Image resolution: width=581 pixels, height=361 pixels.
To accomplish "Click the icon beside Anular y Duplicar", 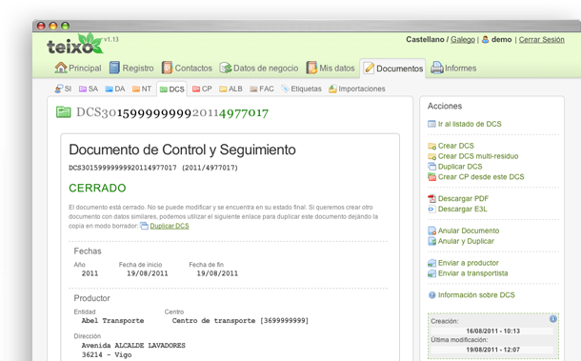I will pos(431,241).
